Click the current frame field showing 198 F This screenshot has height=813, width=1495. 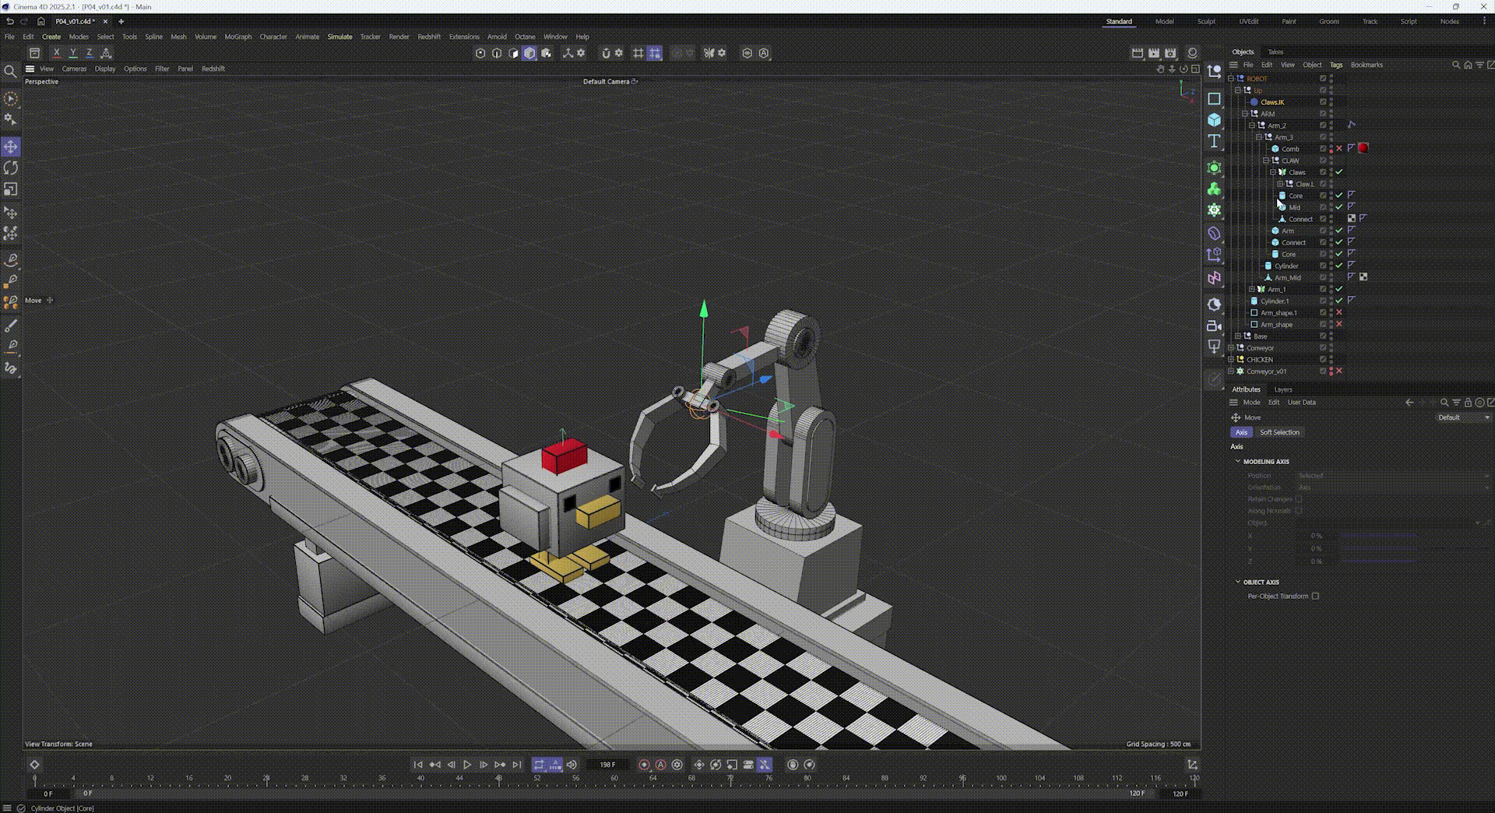pos(607,765)
